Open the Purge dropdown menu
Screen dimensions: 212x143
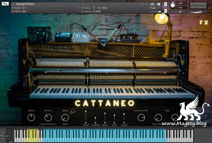click(155, 8)
